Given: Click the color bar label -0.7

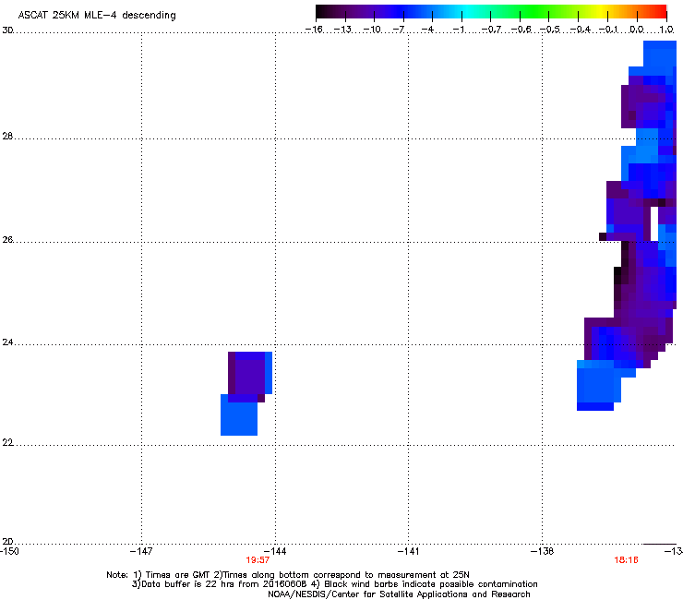Looking at the screenshot, I should tap(491, 30).
